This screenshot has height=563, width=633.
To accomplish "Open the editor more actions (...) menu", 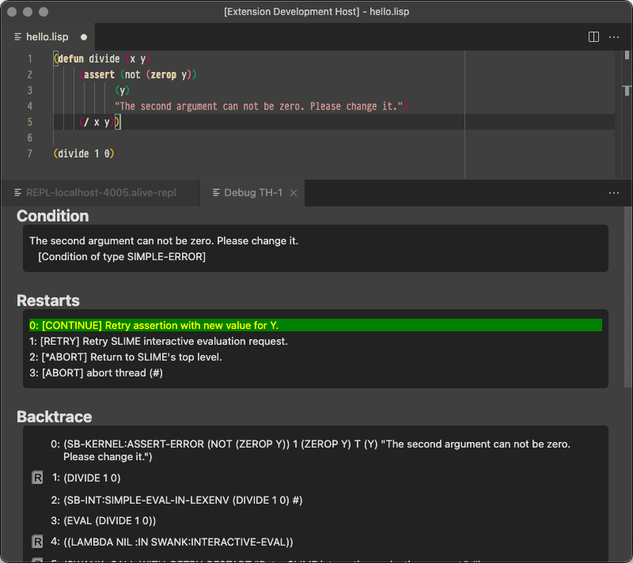I will click(614, 36).
